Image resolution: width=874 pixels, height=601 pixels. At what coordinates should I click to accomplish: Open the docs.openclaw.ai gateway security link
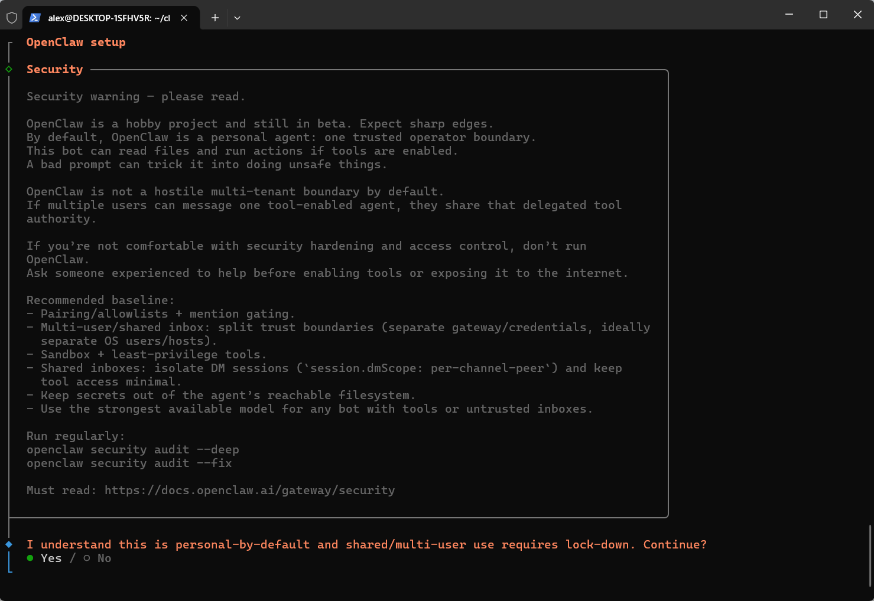point(249,490)
